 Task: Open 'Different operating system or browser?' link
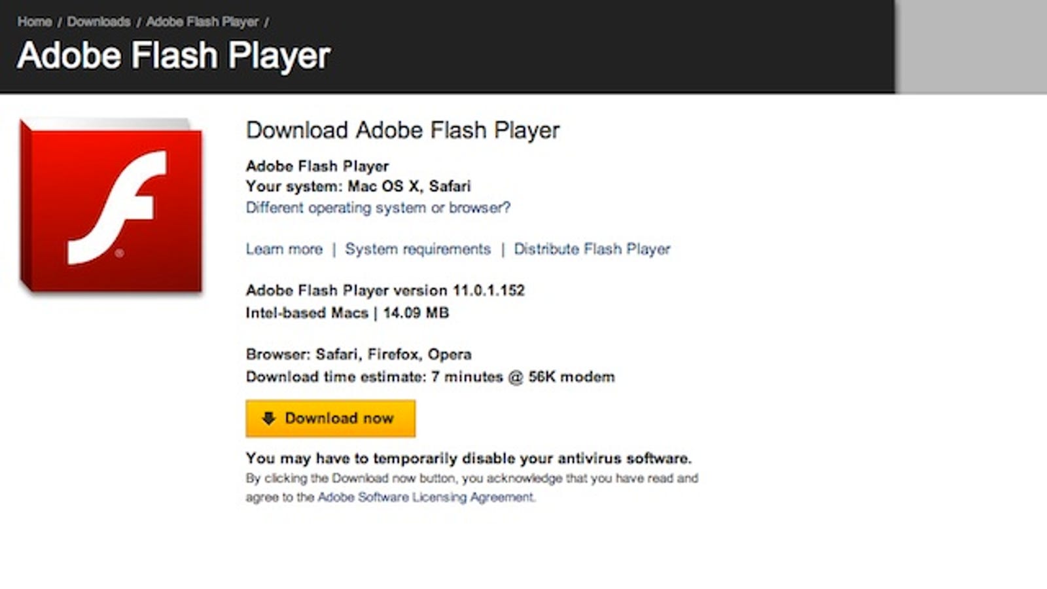click(x=378, y=207)
